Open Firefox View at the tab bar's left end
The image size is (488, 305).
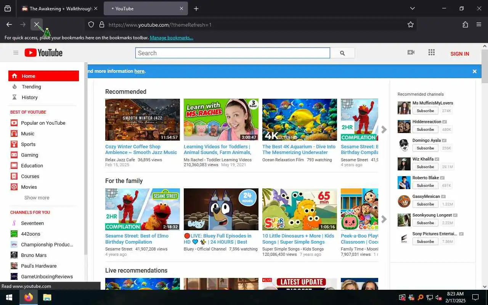[x=8, y=8]
